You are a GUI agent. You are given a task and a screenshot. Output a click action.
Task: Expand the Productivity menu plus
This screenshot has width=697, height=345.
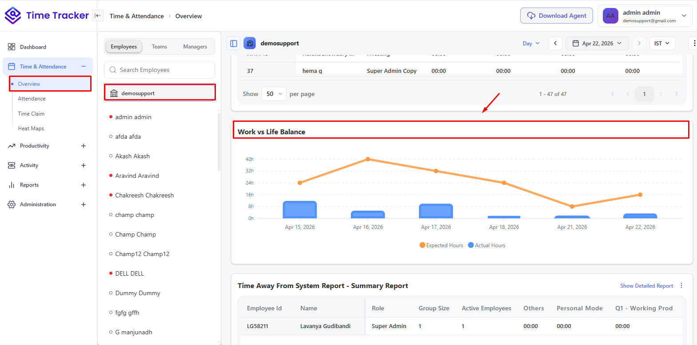coord(84,146)
